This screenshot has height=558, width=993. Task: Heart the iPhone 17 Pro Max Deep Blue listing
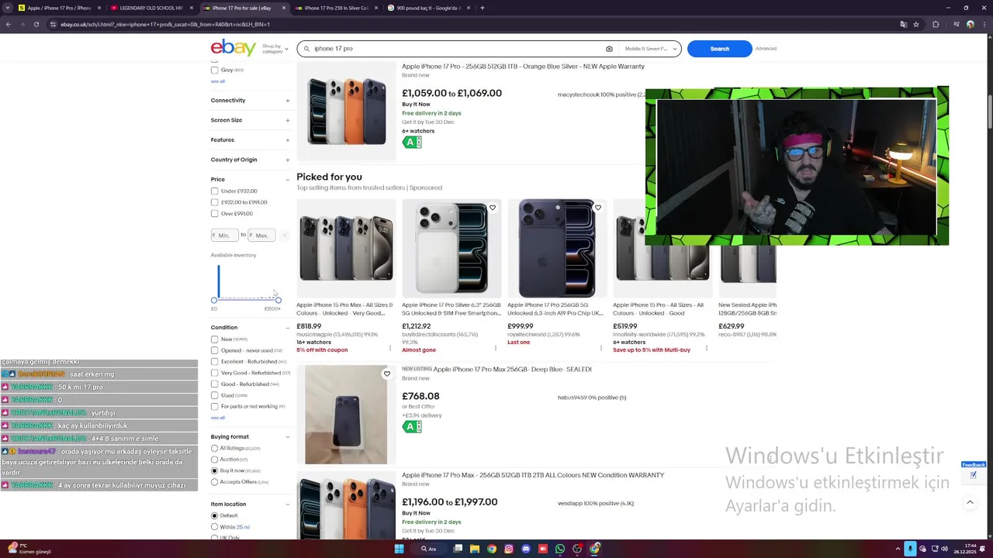pyautogui.click(x=387, y=374)
